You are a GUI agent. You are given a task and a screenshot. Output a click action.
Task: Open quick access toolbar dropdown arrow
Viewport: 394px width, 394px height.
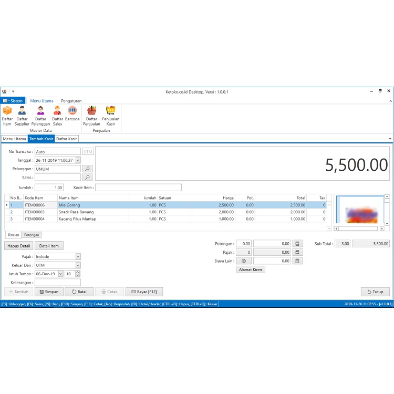coord(13,91)
